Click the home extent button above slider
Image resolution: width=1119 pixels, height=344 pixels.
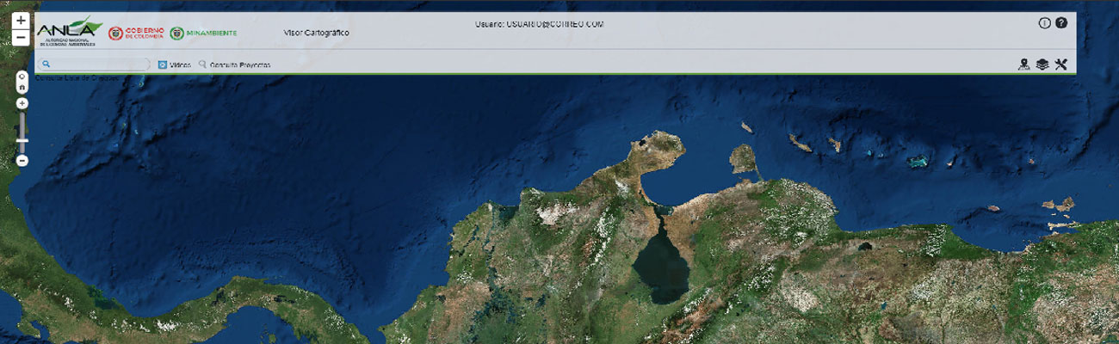[x=22, y=87]
